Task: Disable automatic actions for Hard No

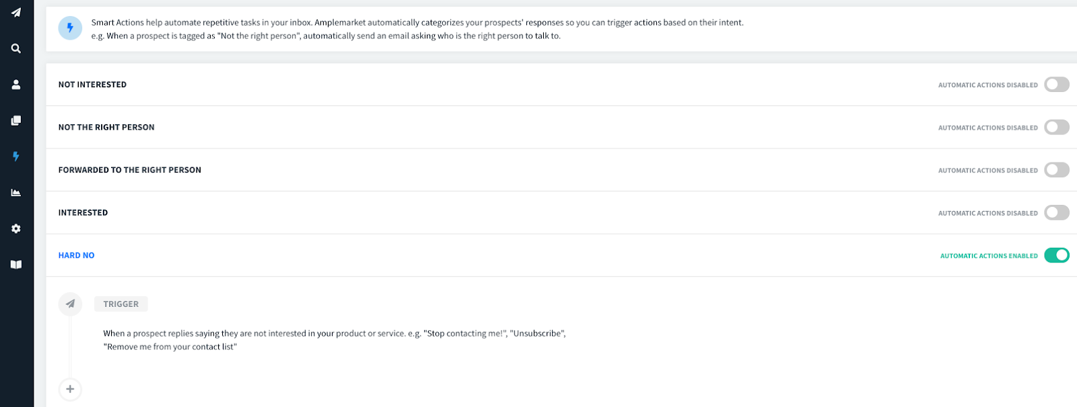Action: point(1057,255)
